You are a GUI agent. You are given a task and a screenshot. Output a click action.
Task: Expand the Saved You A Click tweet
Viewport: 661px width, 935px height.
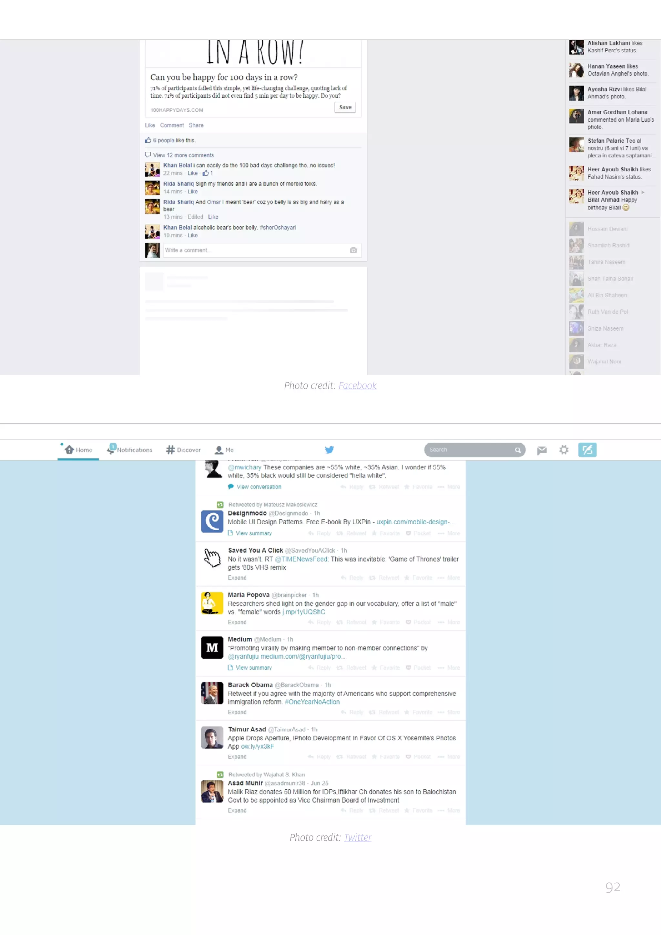coord(237,578)
